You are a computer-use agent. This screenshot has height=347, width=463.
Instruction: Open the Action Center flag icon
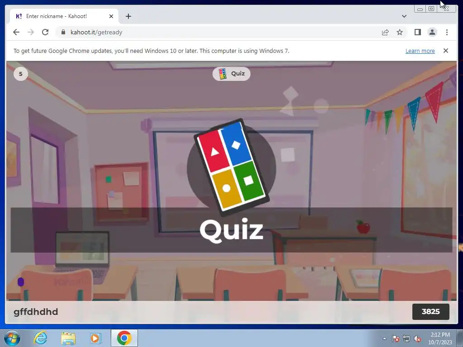click(x=395, y=338)
